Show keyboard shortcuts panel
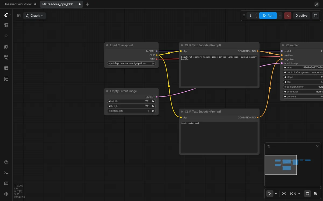Screen dimensions: 323x201 (6, 183)
